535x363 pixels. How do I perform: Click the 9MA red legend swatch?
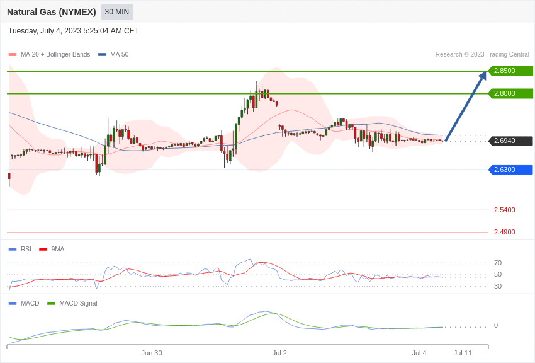pyautogui.click(x=43, y=250)
